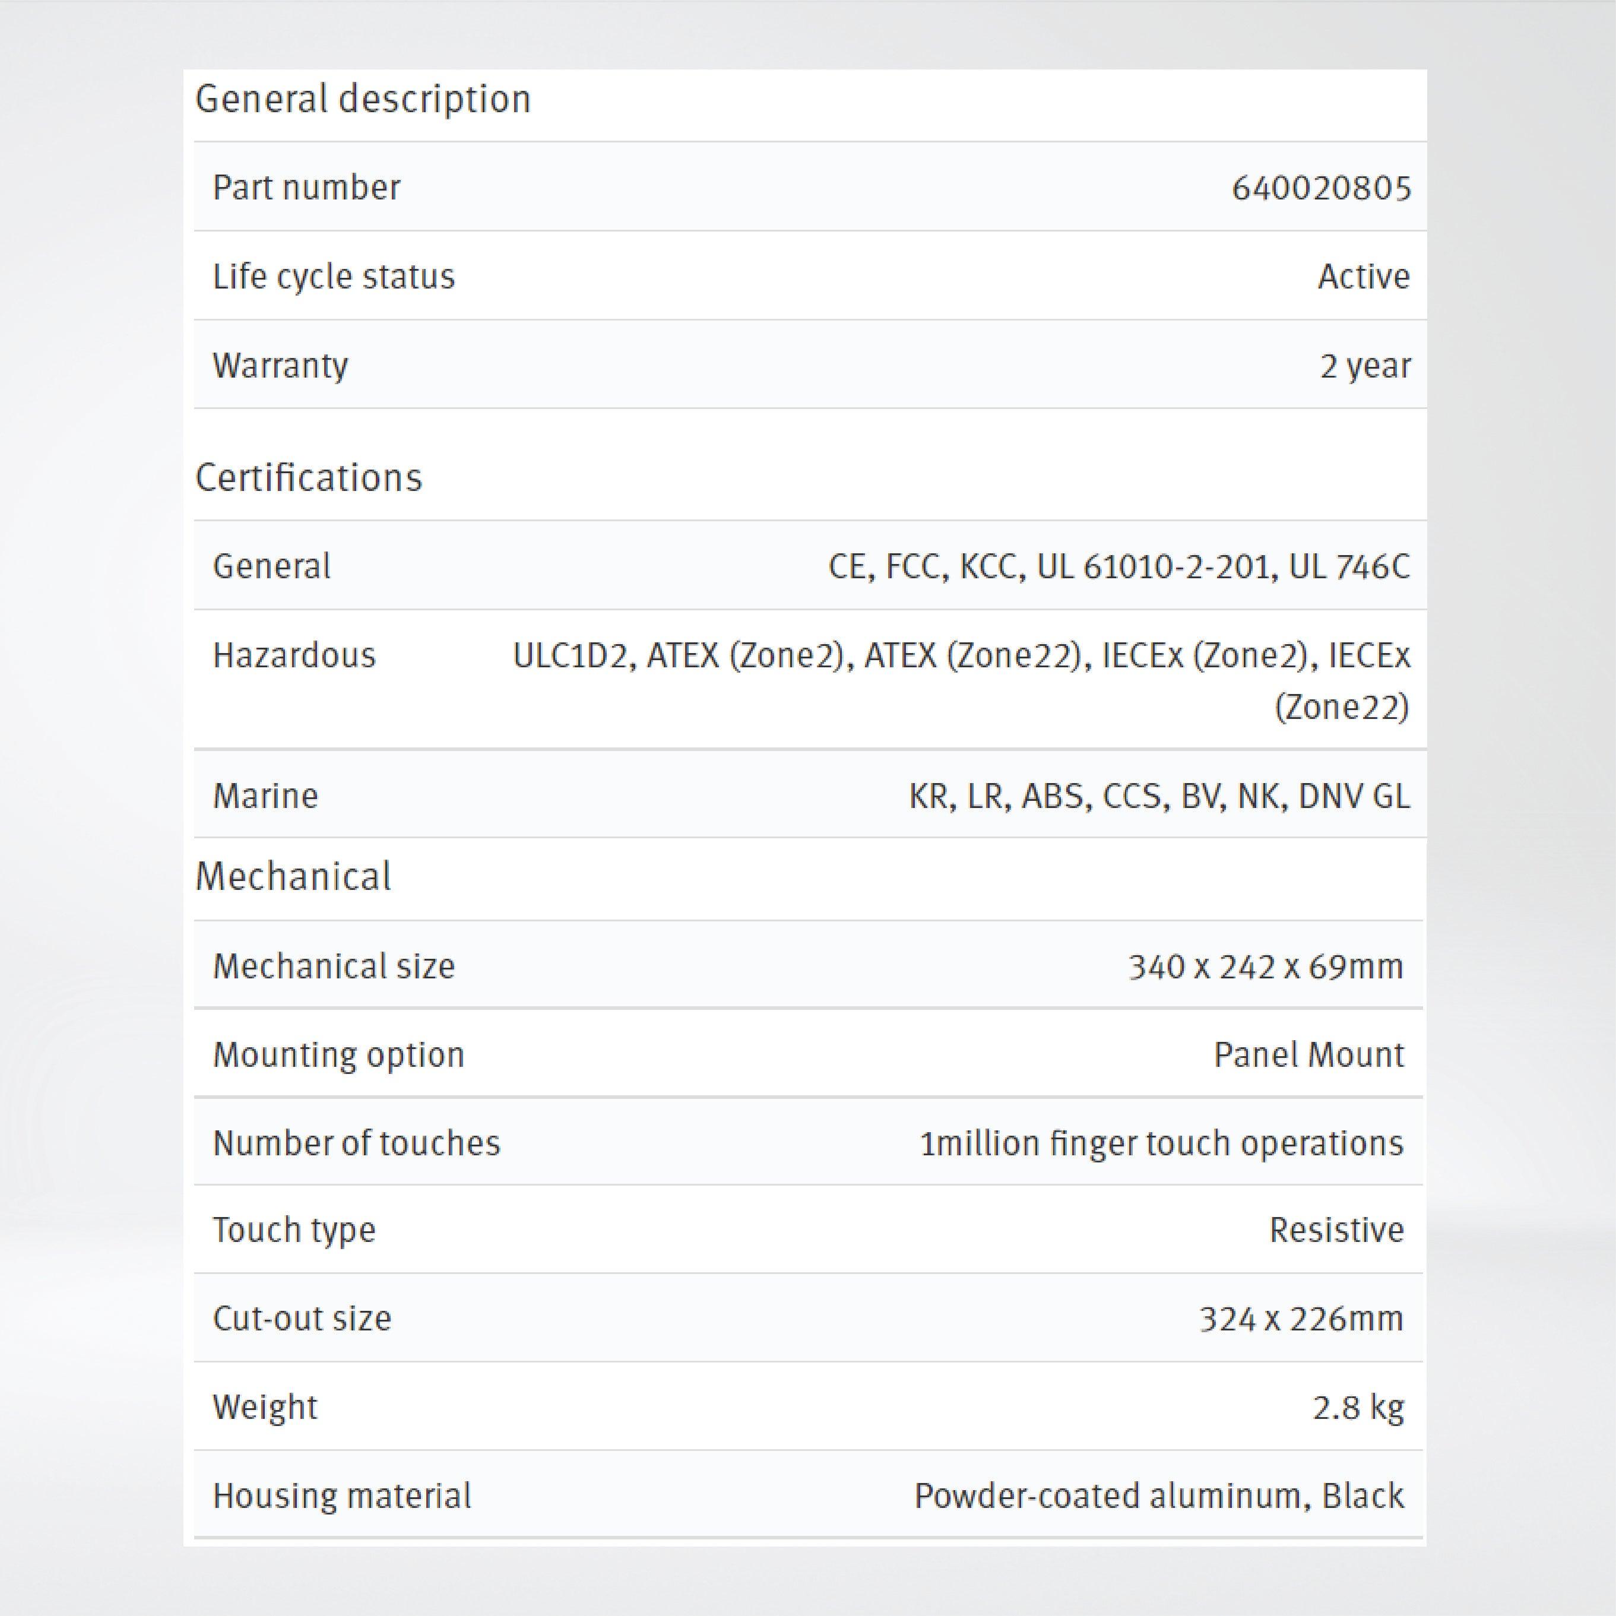Click the Mechanical section heading

293,877
